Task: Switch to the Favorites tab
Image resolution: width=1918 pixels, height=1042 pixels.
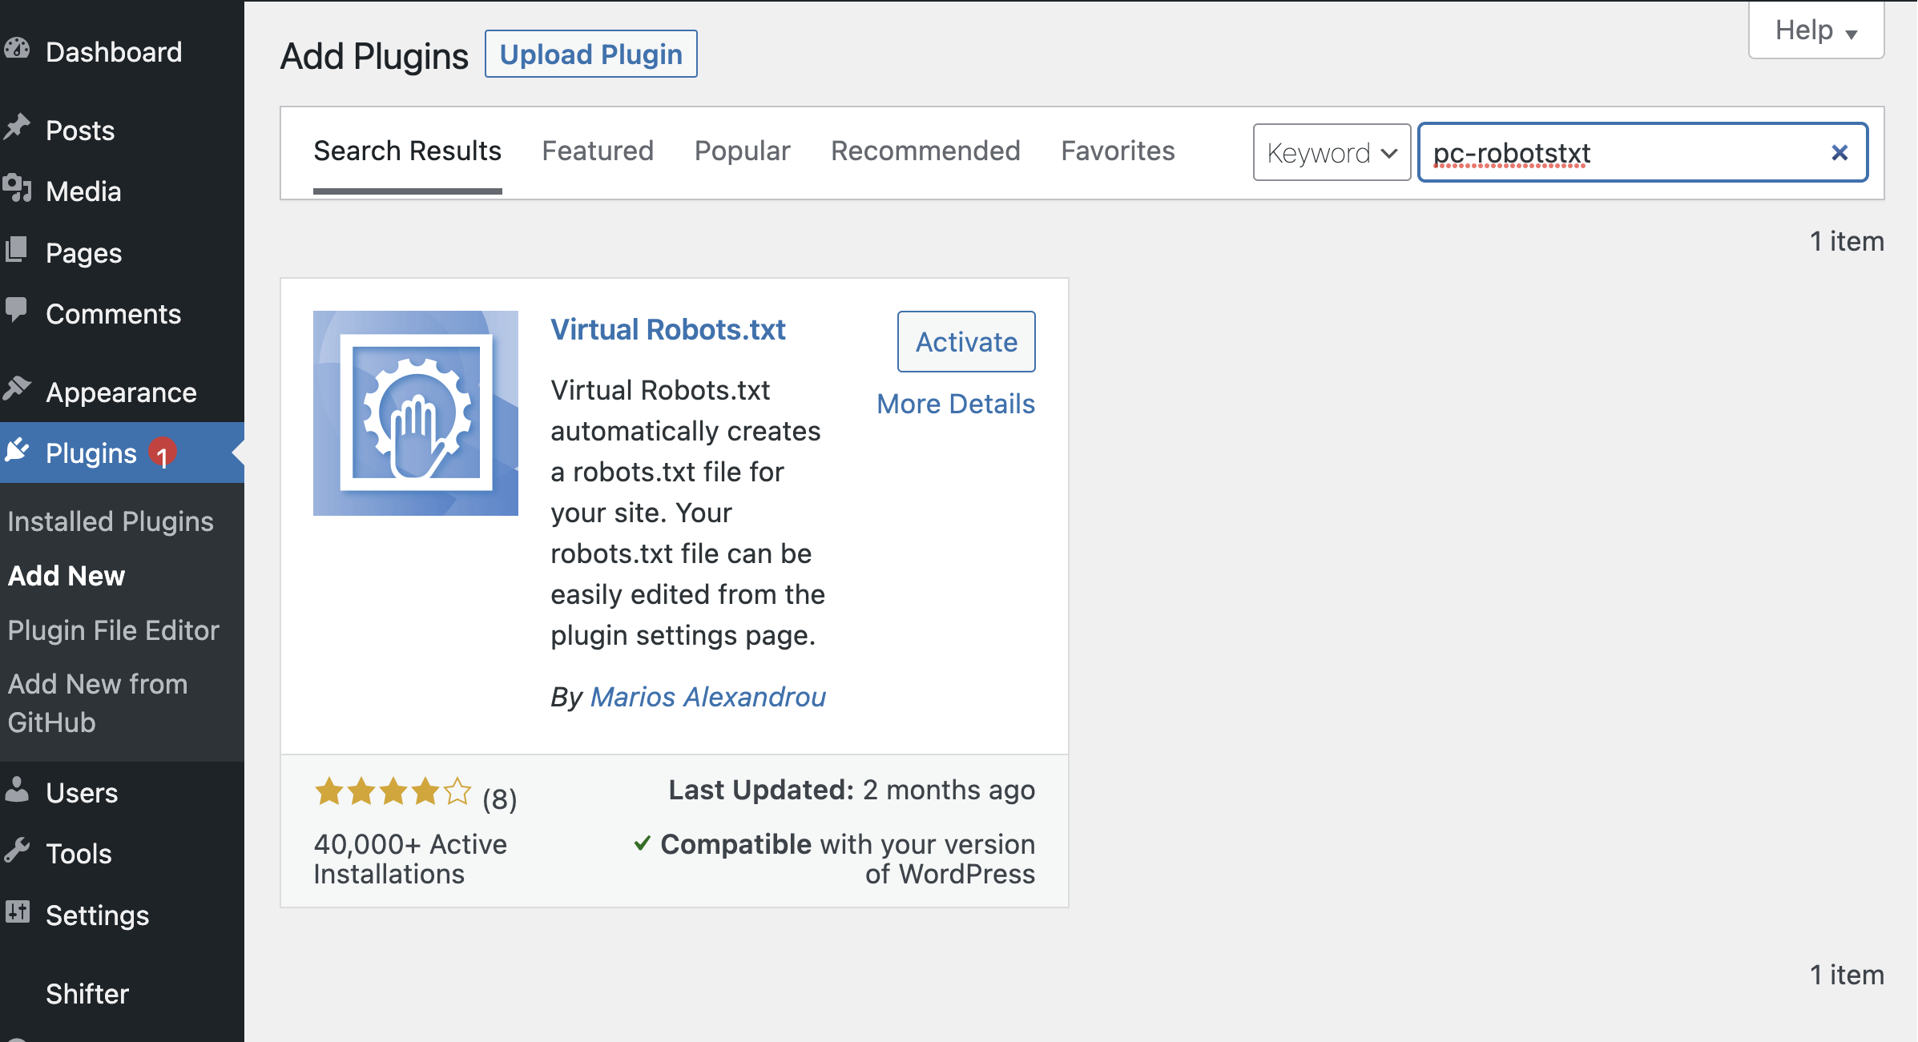Action: pyautogui.click(x=1118, y=151)
